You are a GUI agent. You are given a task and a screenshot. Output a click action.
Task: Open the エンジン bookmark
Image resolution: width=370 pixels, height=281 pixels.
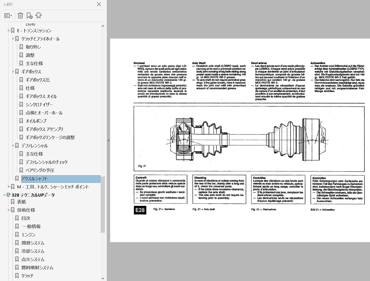click(28, 235)
